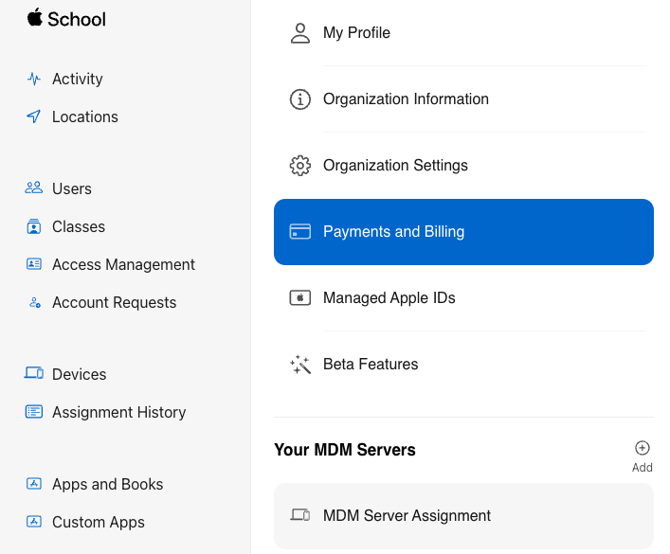The width and height of the screenshot is (670, 554).
Task: Click the Locations arrow icon
Action: pyautogui.click(x=34, y=116)
